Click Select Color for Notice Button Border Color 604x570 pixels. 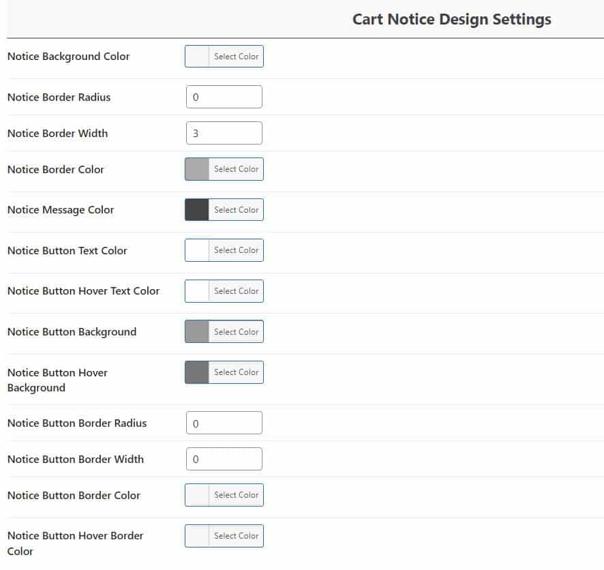point(237,495)
